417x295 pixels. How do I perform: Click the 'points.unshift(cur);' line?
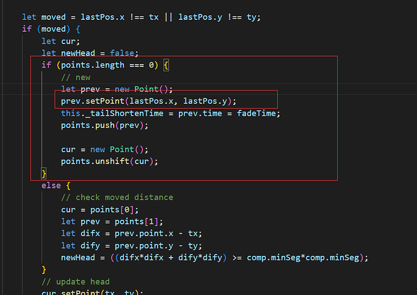click(109, 162)
